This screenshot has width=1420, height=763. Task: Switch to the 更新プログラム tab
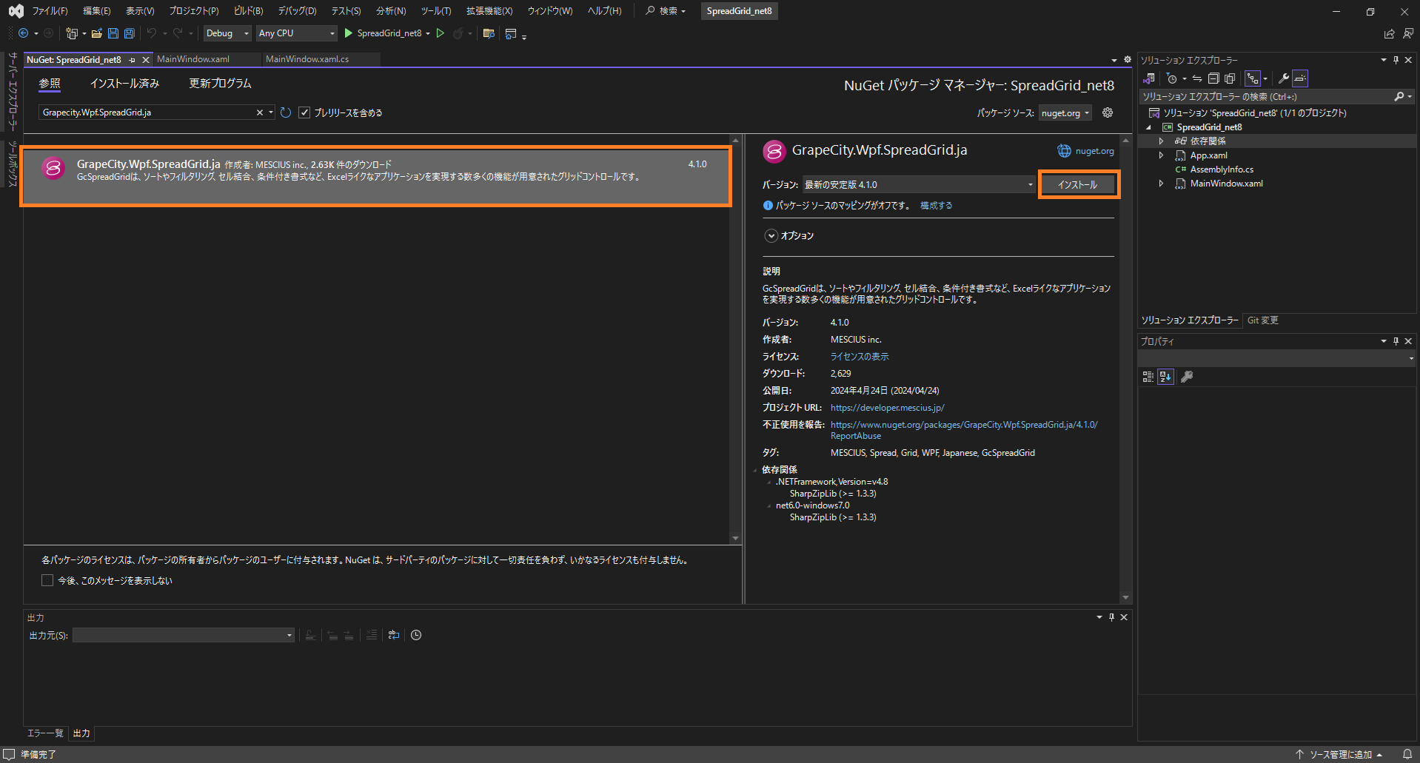(220, 84)
